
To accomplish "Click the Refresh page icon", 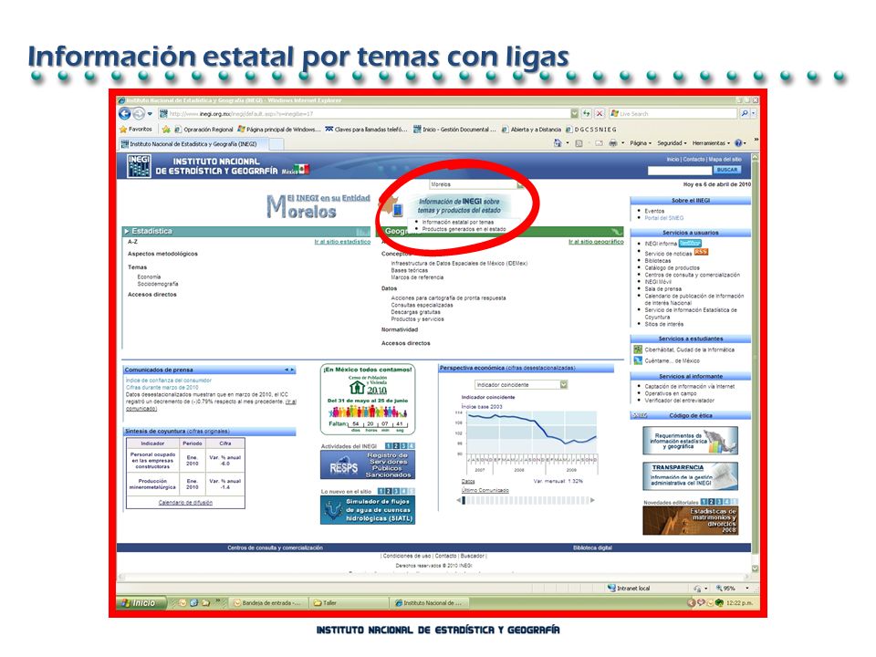I will click(x=587, y=113).
